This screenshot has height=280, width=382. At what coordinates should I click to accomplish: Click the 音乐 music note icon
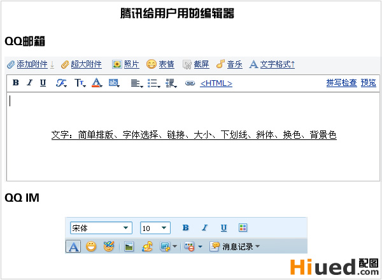point(220,64)
